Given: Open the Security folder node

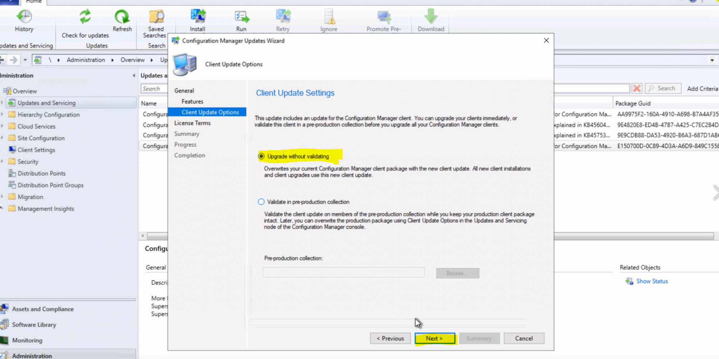Looking at the screenshot, I should (28, 162).
